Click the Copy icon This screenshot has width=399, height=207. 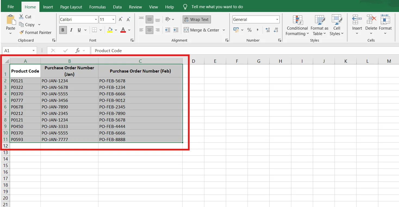click(21, 24)
